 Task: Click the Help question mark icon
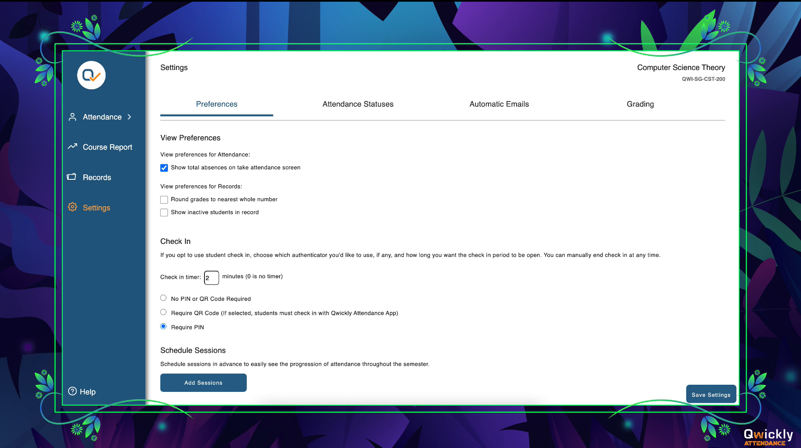click(x=72, y=391)
